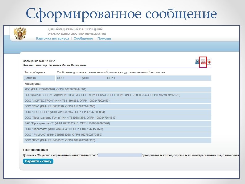The image size is (245, 184).
Task: Click the message body line starting with Должник - Общество
Action: [x=131, y=155]
